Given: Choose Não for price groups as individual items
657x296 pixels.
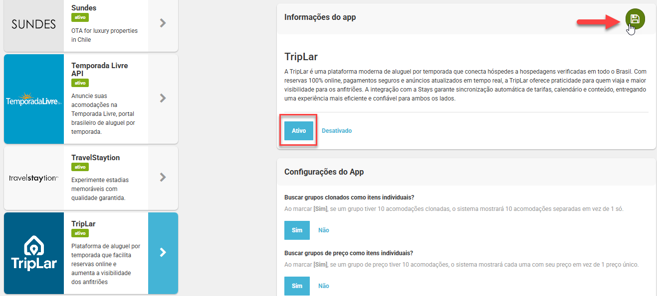Looking at the screenshot, I should tap(324, 286).
